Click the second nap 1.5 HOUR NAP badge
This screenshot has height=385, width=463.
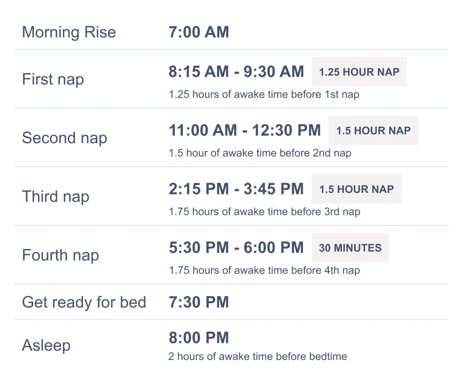[x=373, y=130]
